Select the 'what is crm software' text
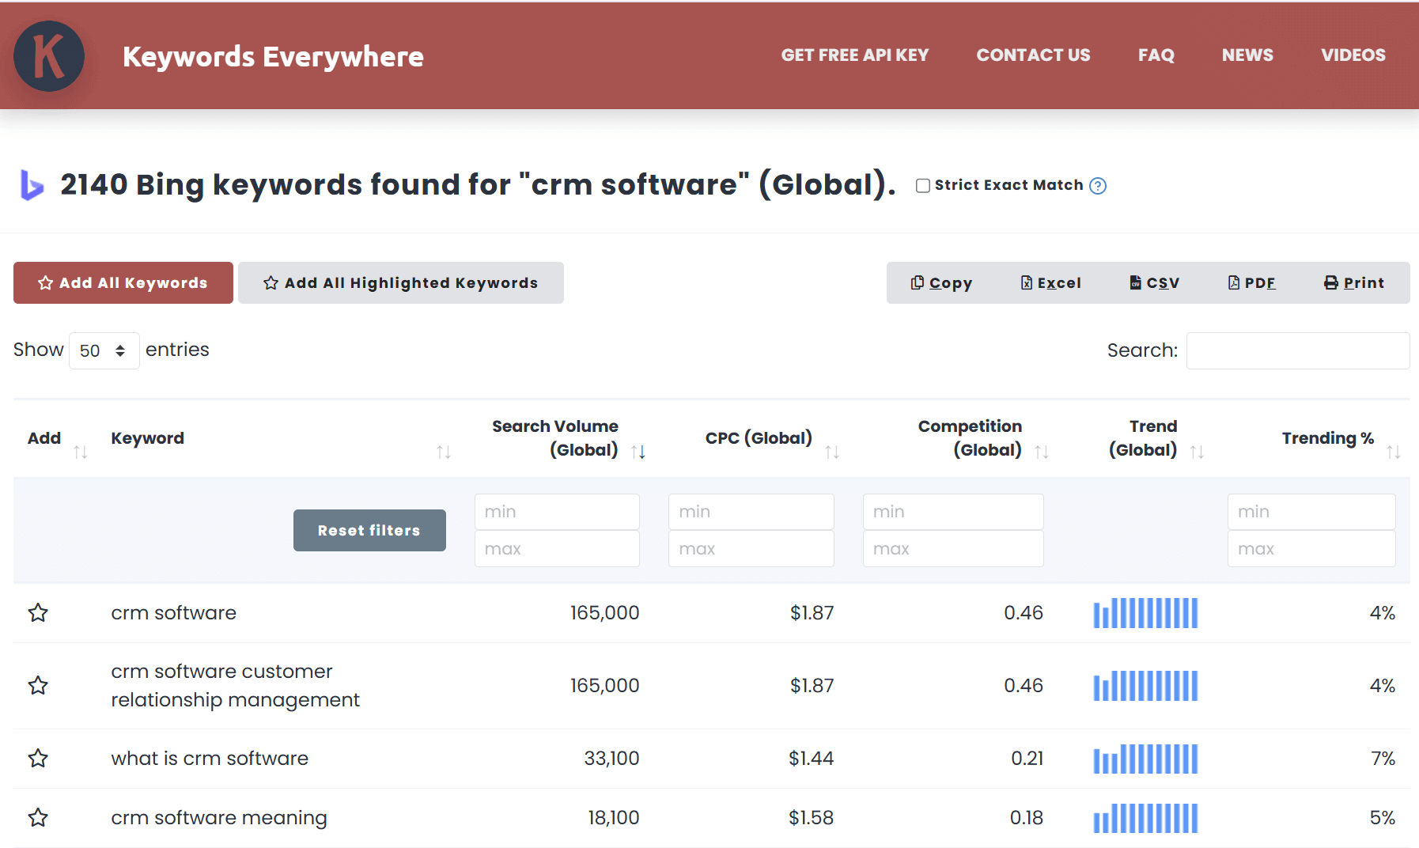 click(x=210, y=758)
